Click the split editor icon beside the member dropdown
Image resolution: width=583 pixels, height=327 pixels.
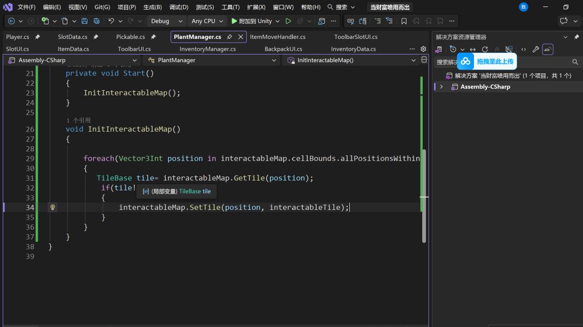(424, 60)
